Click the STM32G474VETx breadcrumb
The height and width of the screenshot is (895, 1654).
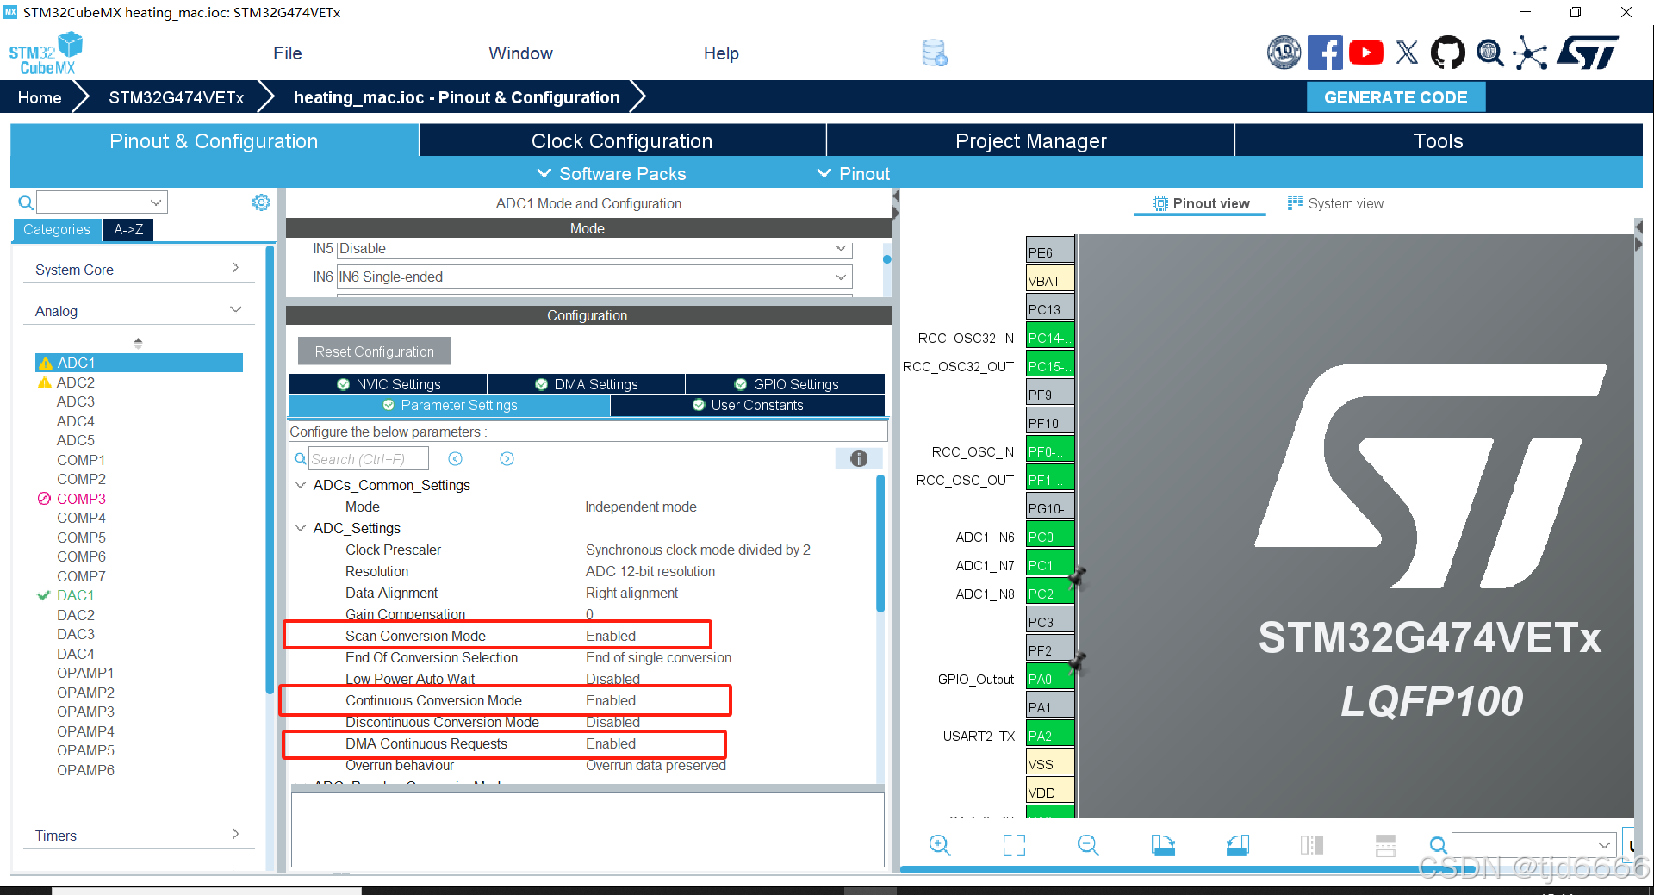(x=176, y=97)
